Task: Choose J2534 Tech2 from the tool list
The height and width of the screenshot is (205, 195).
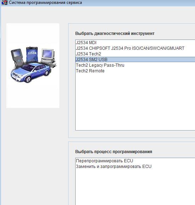Action: [135, 54]
